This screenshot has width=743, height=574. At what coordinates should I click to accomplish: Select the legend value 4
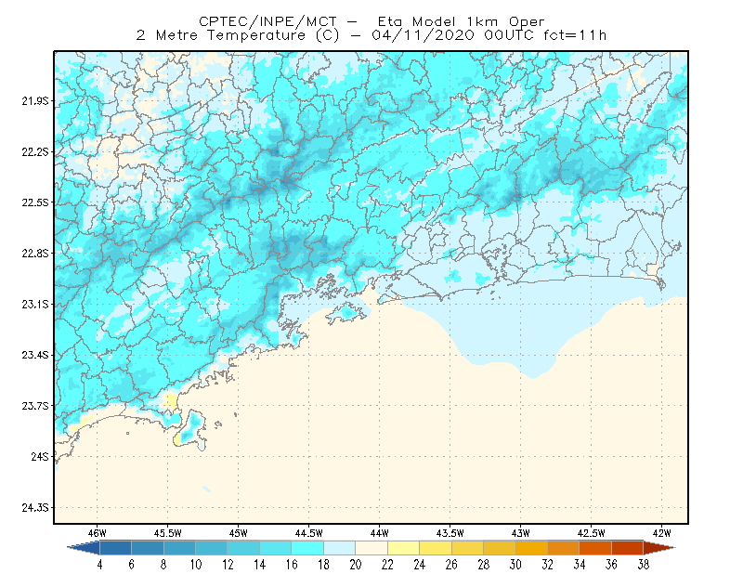click(99, 565)
